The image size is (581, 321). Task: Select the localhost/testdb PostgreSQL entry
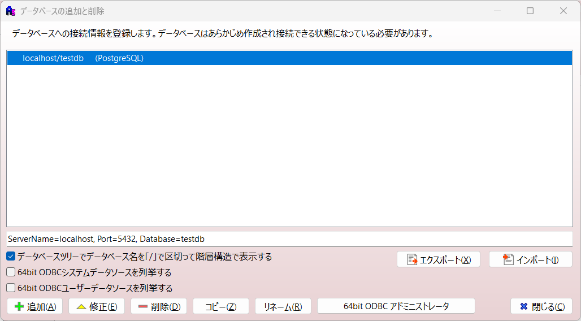289,58
